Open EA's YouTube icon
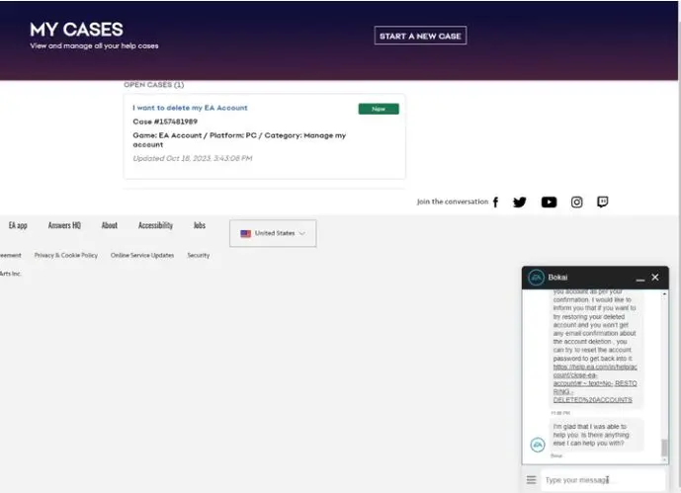Viewport: 681px width, 493px height. click(x=549, y=203)
